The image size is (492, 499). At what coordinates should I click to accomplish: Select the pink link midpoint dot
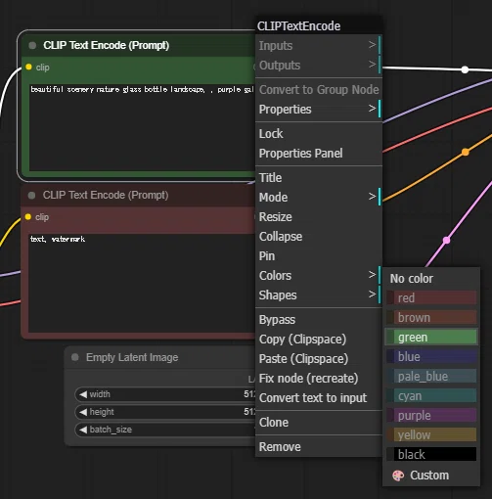[446, 241]
